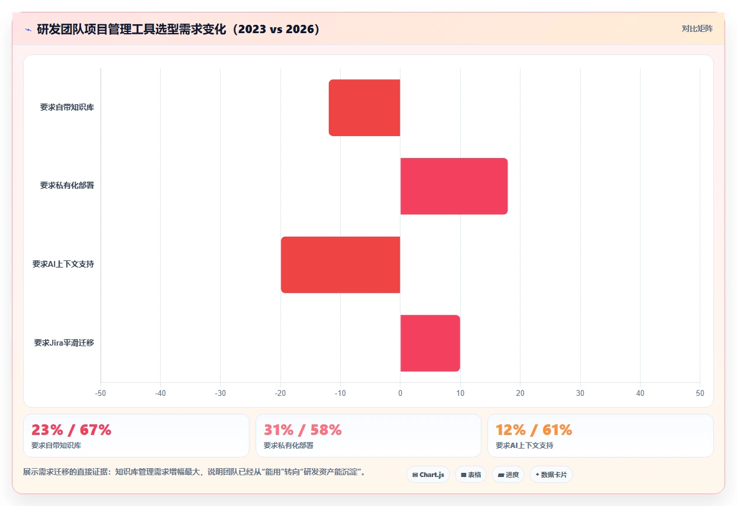Click the 数据卡片 tag chip

coord(551,475)
